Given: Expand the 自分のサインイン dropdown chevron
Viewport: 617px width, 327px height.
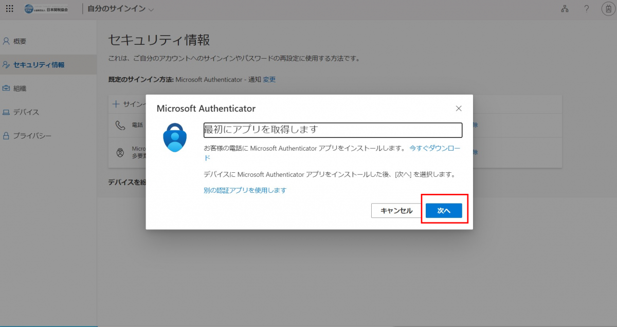Looking at the screenshot, I should [x=151, y=10].
